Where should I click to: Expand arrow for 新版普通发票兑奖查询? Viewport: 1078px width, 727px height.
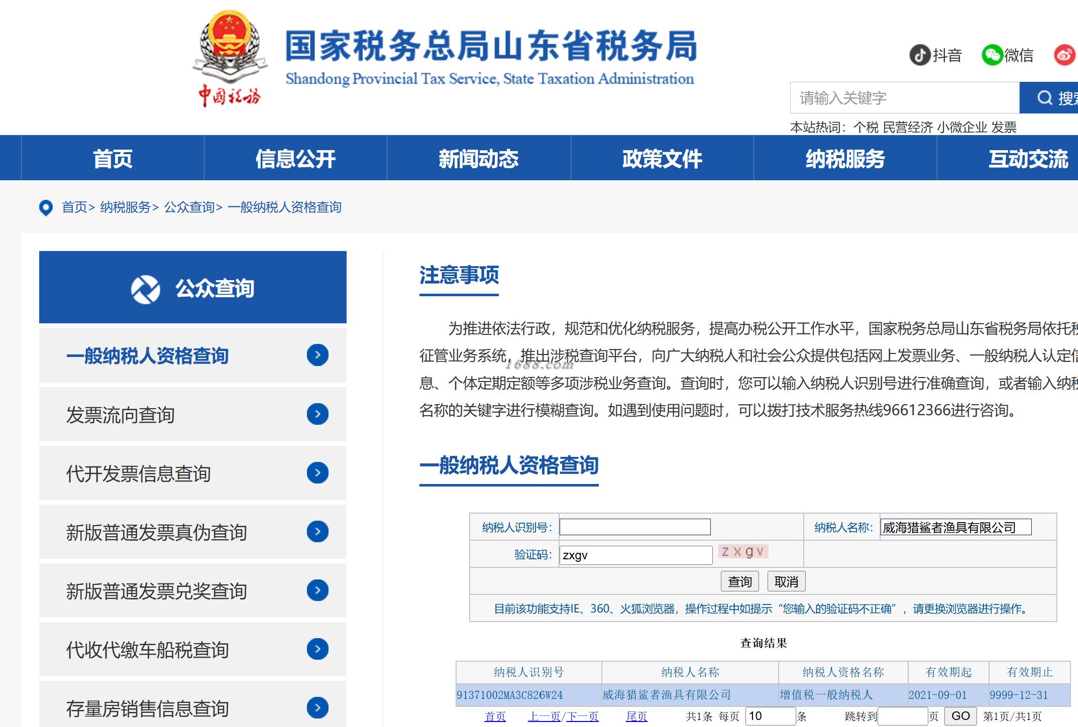tap(317, 590)
